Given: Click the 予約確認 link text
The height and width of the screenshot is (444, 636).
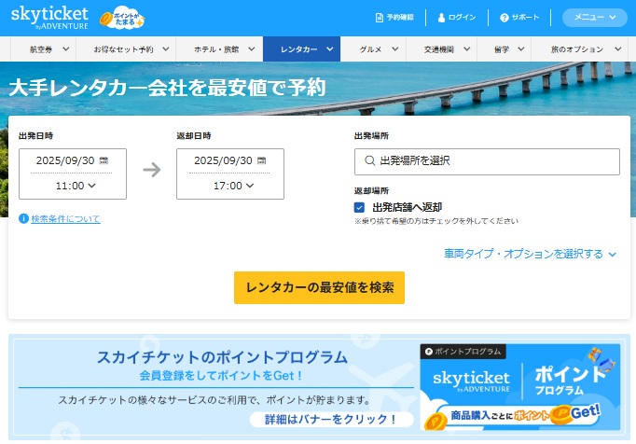Looking at the screenshot, I should click(400, 18).
